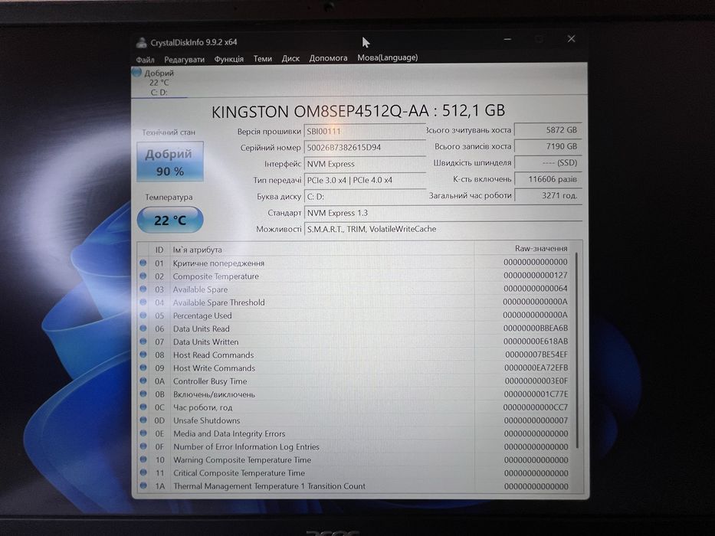
Task: Open the Функція menu
Action: click(x=229, y=59)
